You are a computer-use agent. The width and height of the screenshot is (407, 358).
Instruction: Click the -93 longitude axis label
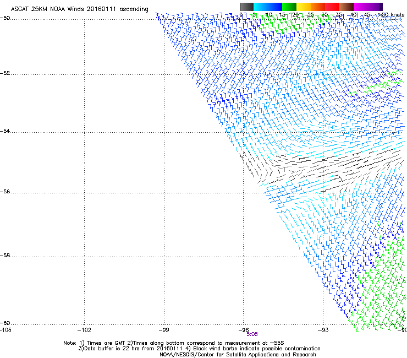pos(323,330)
